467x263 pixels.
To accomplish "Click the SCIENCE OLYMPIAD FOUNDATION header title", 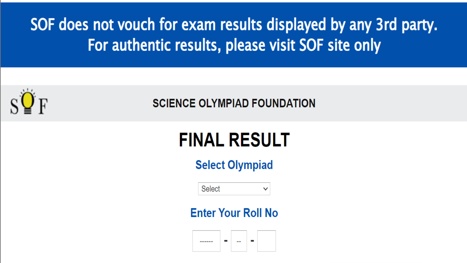I will (234, 103).
